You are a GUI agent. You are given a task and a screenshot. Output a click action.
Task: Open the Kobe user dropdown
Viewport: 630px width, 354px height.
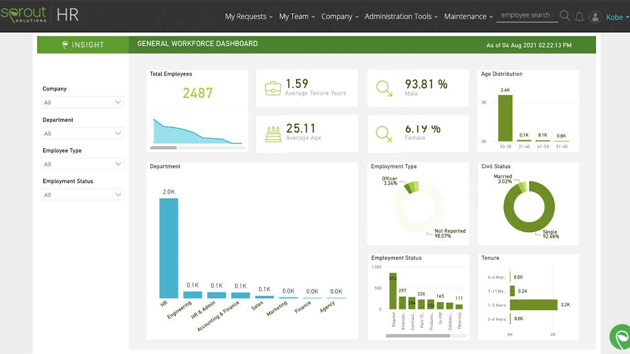[617, 17]
